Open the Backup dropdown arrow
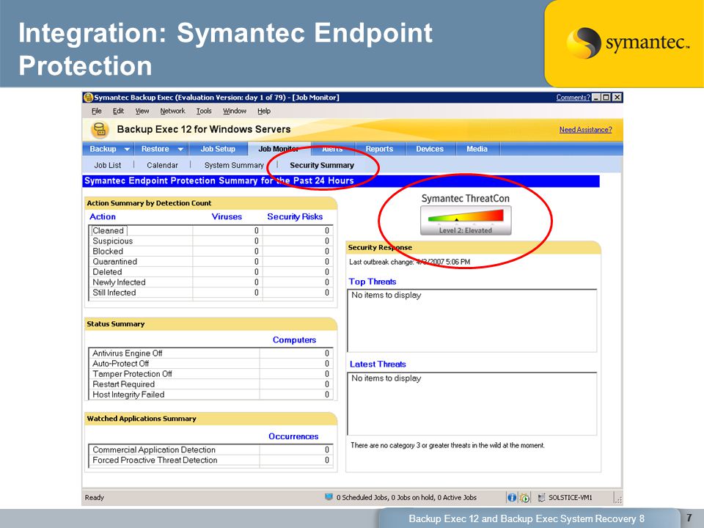 tap(127, 149)
